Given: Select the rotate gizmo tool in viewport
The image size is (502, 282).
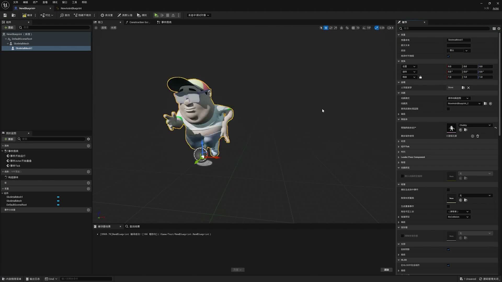Looking at the screenshot, I should 331,28.
